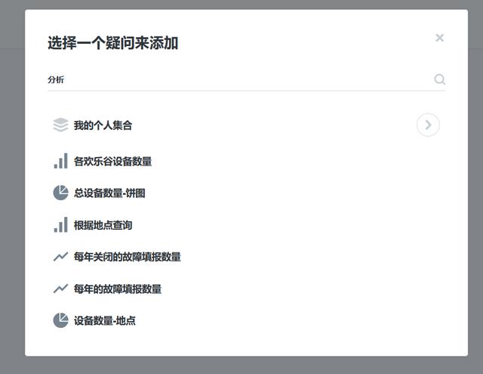Viewport: 483px width, 374px height.
Task: Select the question 根据地点查询
Action: tap(103, 225)
